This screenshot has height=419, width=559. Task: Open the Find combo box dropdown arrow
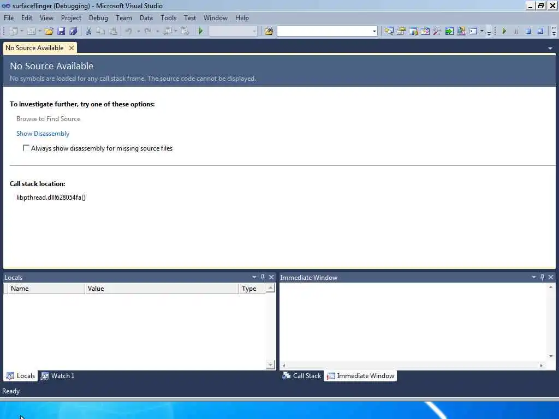(x=374, y=31)
